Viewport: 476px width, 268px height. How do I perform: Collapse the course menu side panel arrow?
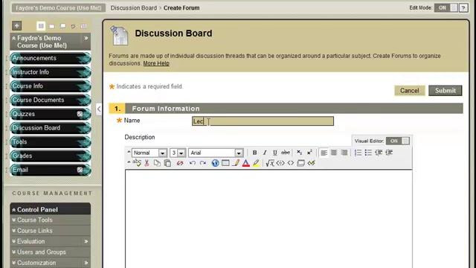(99, 109)
